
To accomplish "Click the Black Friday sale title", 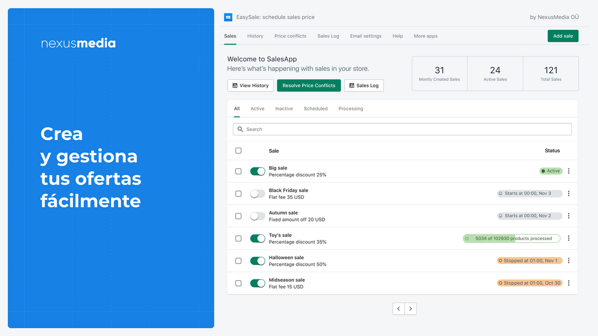I will tap(288, 190).
